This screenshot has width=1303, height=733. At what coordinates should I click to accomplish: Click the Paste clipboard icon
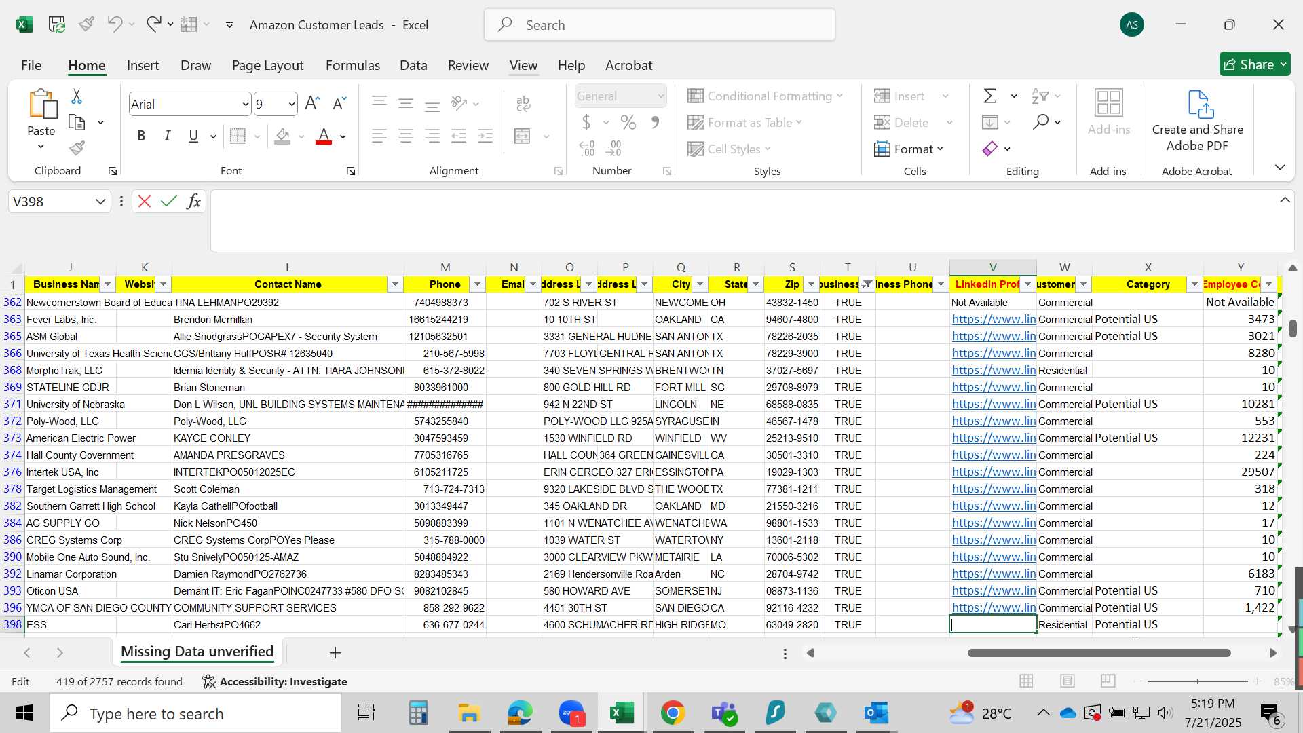pos(41,105)
